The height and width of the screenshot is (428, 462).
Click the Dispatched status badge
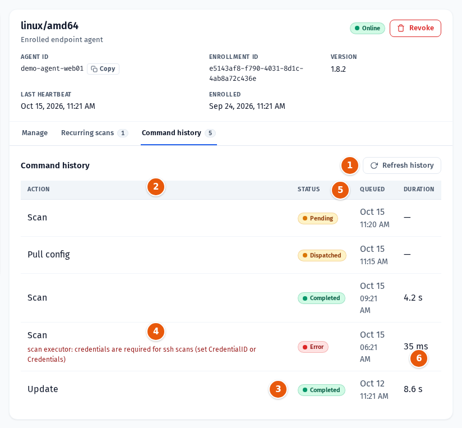322,255
